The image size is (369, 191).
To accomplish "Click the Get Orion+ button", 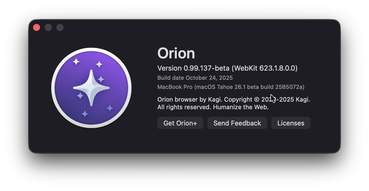I will [x=180, y=123].
